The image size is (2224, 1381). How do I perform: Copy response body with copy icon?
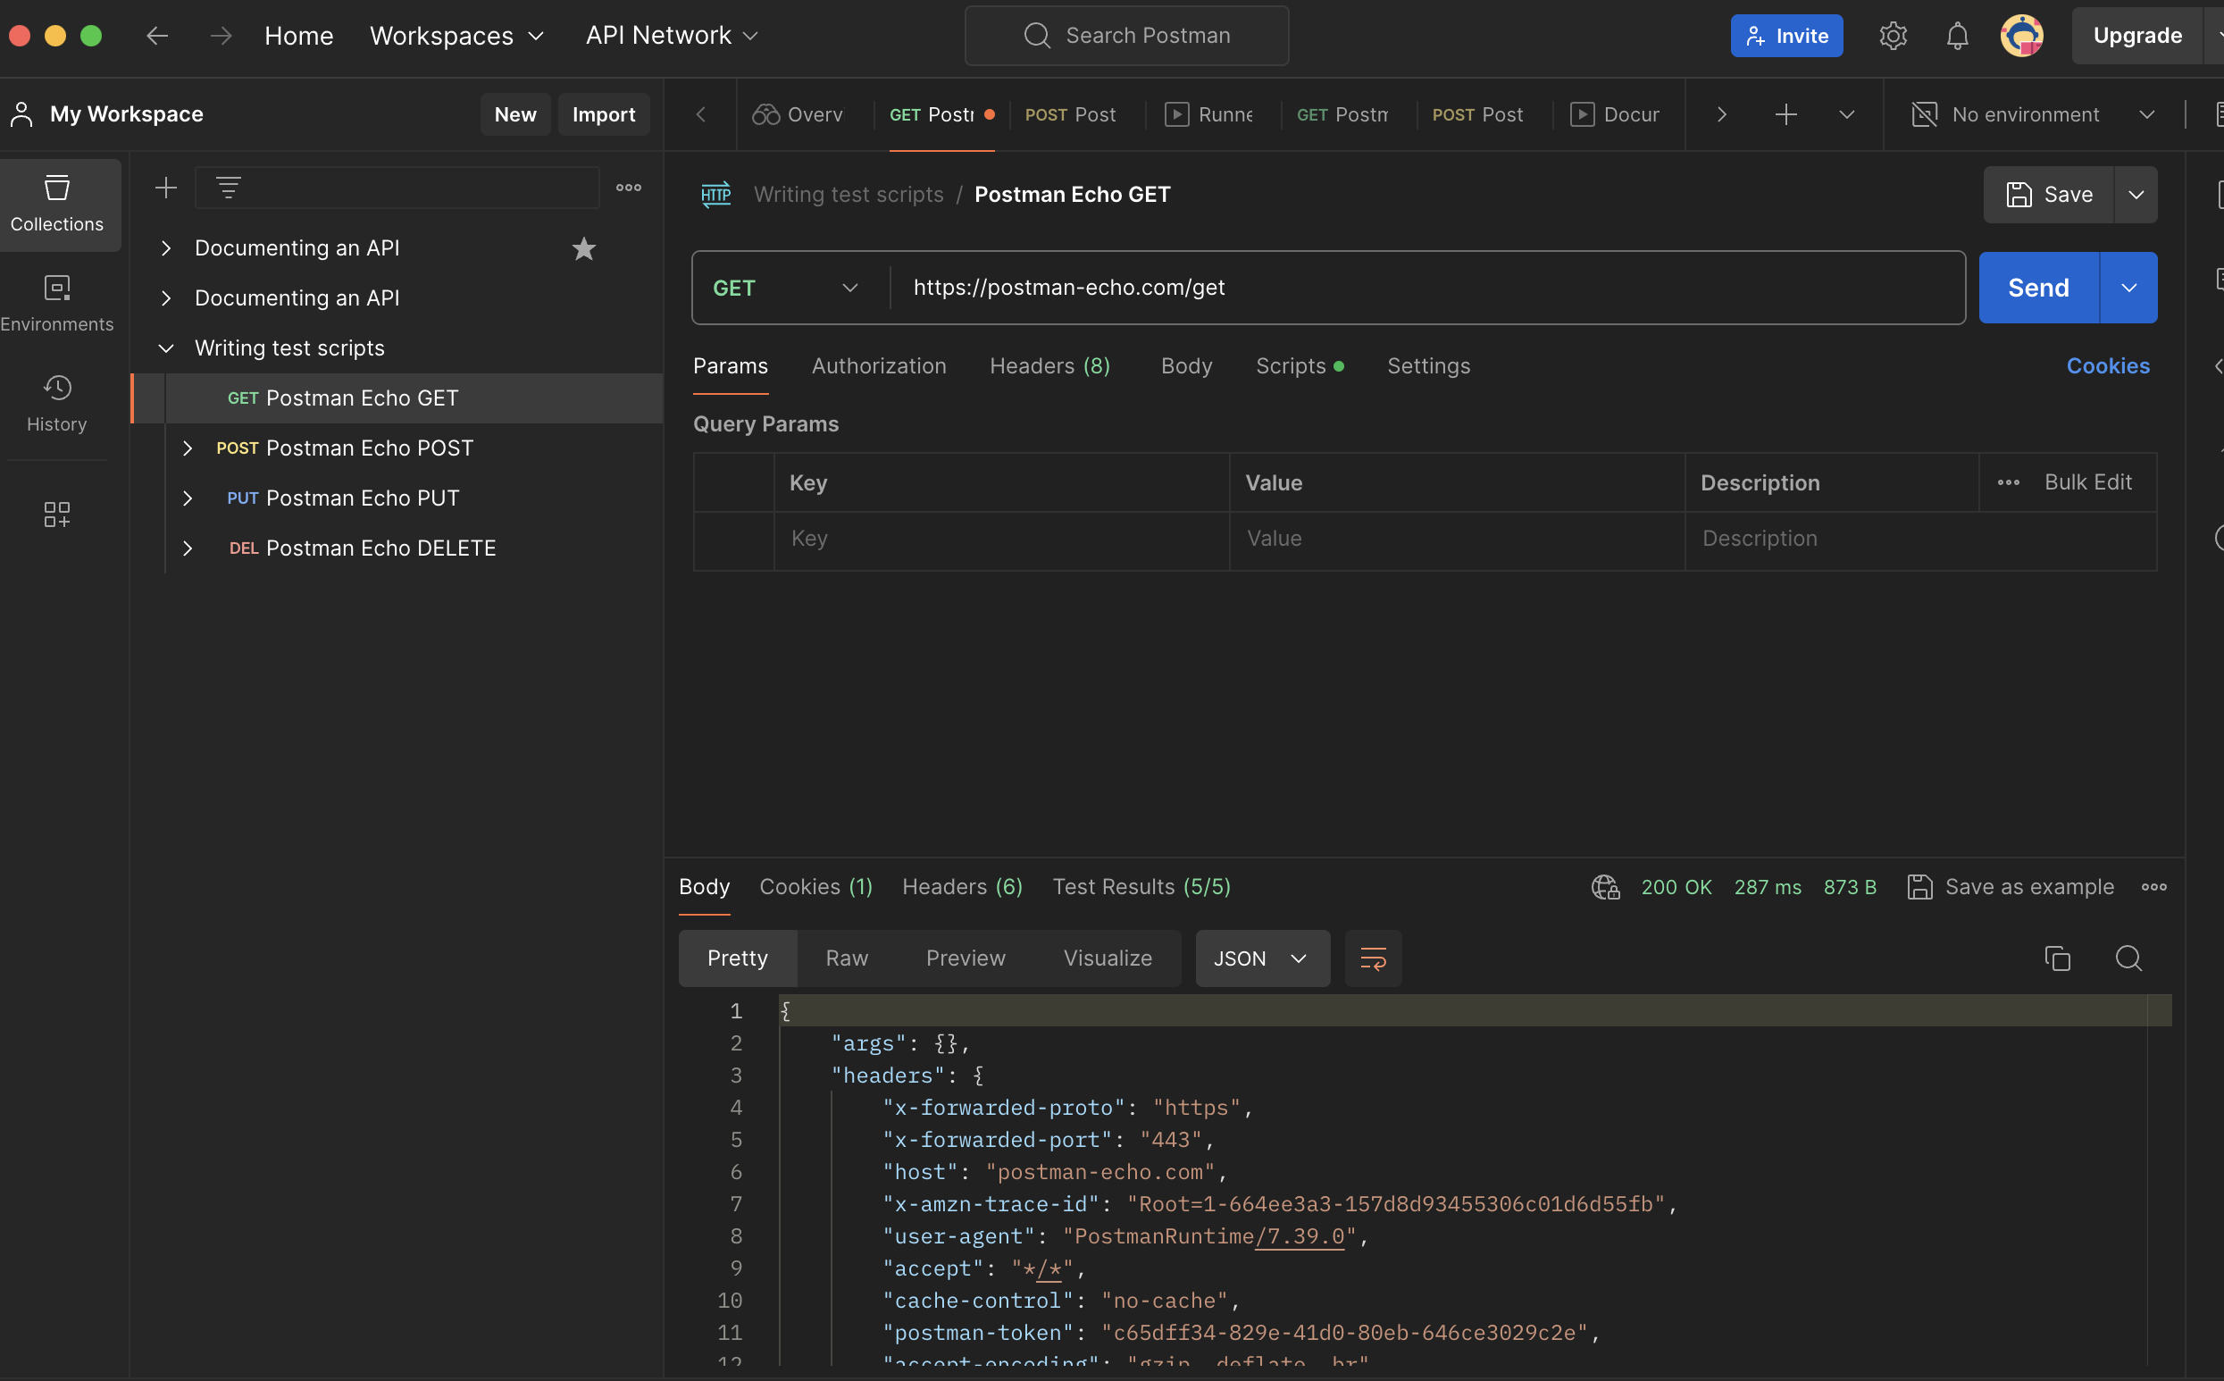[2057, 958]
